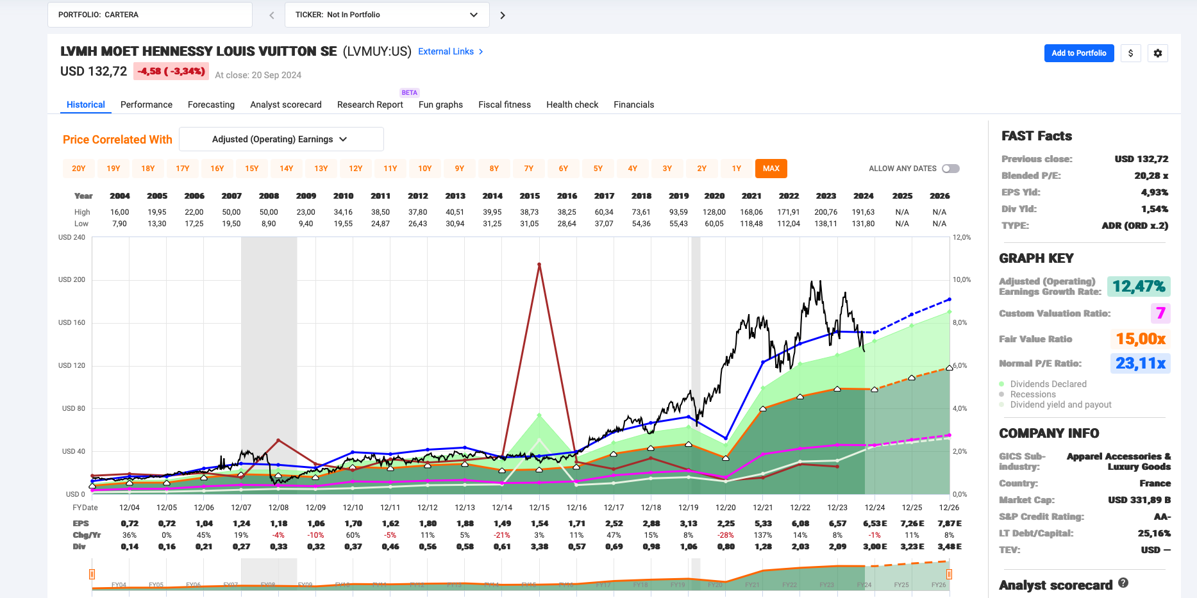Switch to the Historical tab
The image size is (1197, 598).
pyautogui.click(x=86, y=104)
